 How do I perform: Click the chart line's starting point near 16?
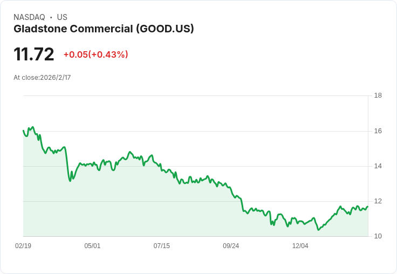coord(24,131)
